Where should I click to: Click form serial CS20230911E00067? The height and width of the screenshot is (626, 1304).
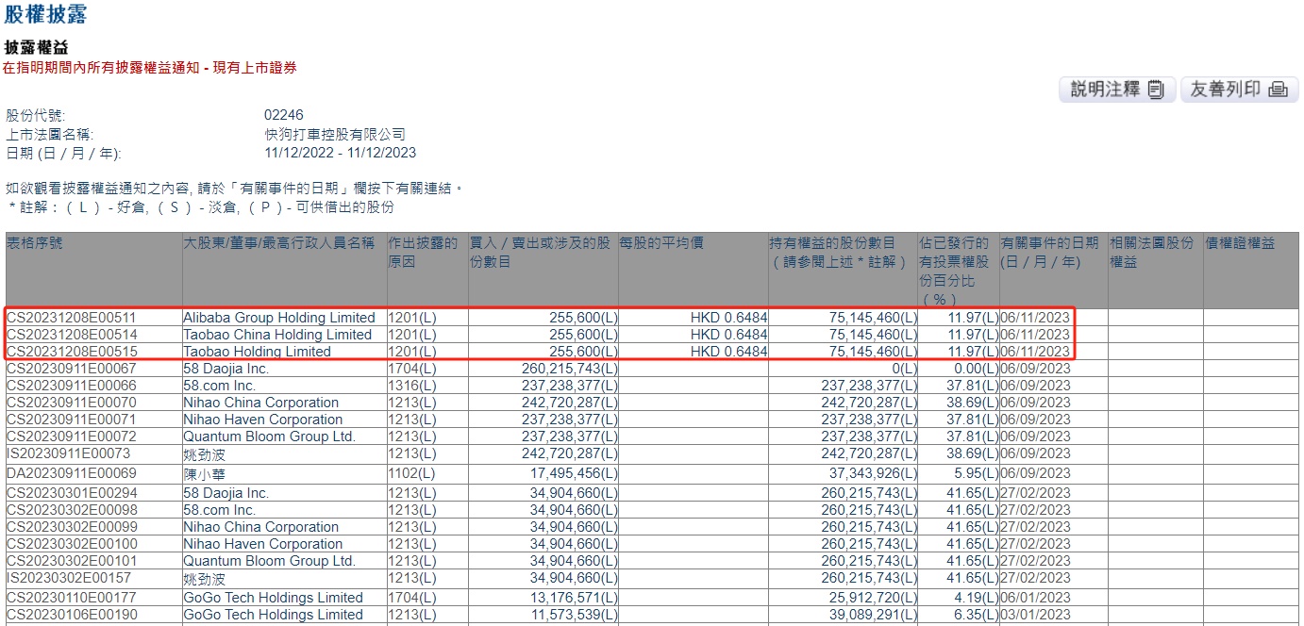coord(72,369)
